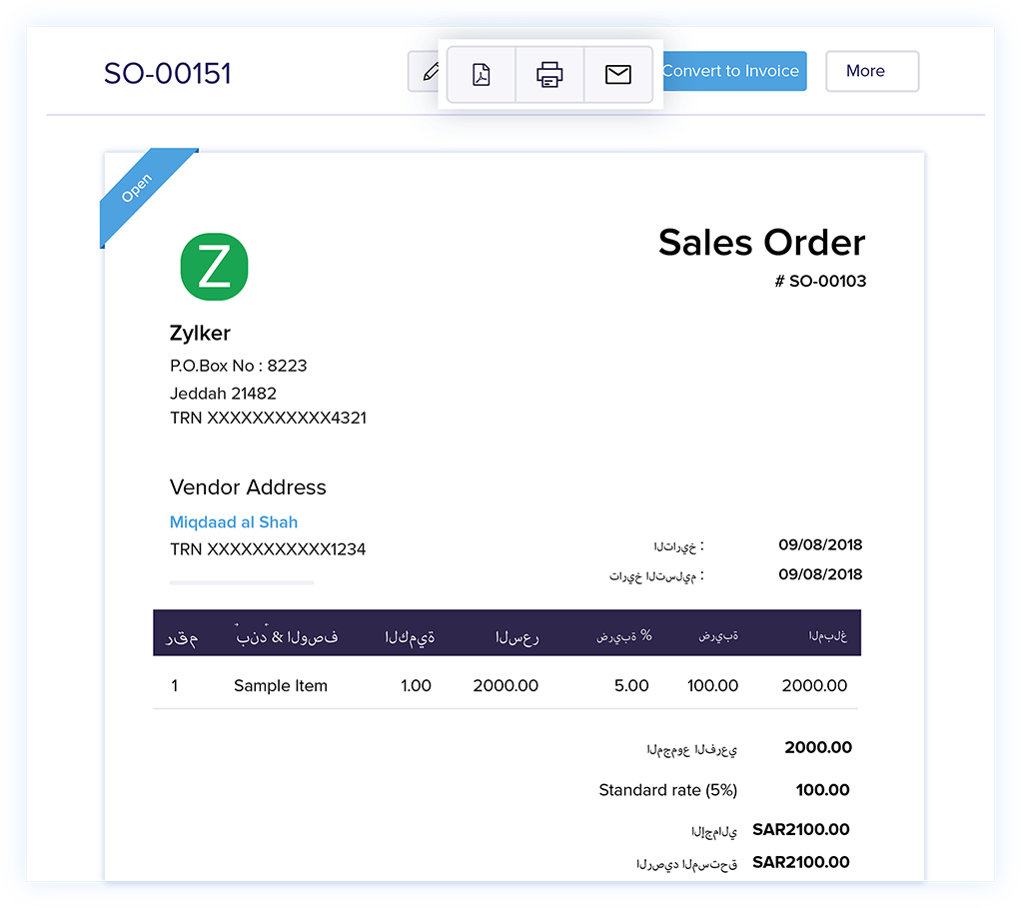This screenshot has height=908, width=1021.
Task: Select the Sample Item row name
Action: pyautogui.click(x=280, y=685)
